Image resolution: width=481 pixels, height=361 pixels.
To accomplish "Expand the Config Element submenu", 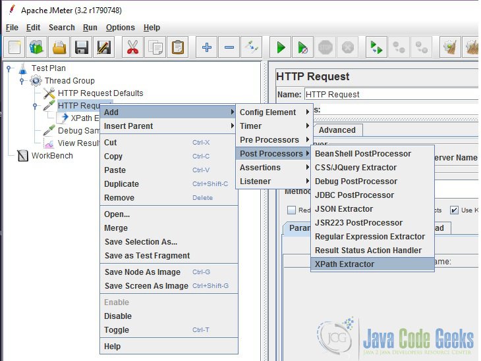I will click(x=274, y=112).
